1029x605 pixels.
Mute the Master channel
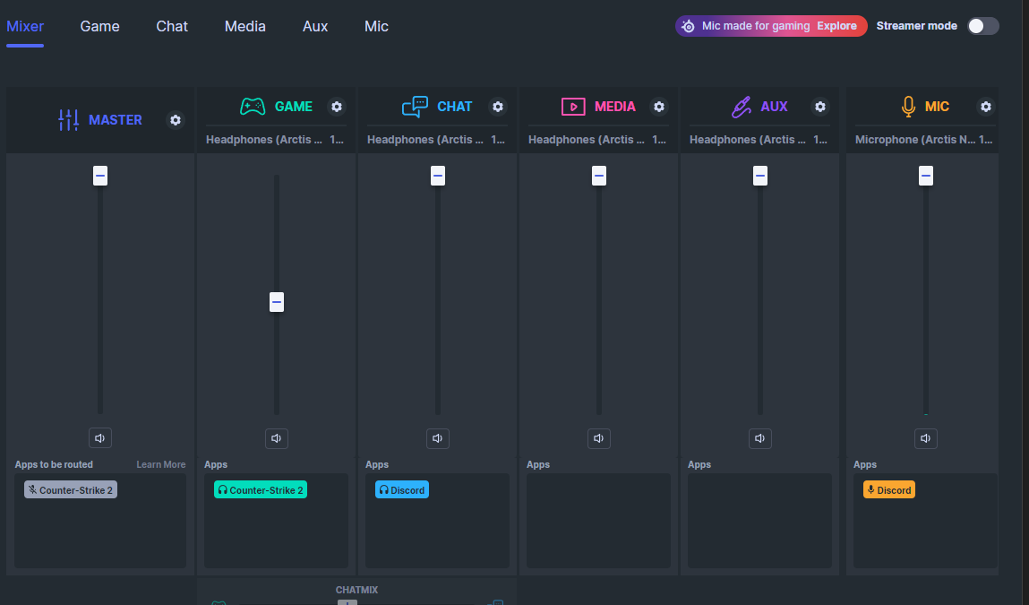[x=99, y=438]
